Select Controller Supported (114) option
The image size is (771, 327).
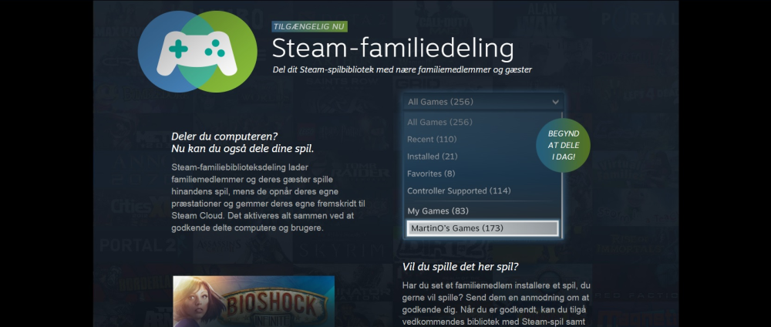click(x=459, y=190)
